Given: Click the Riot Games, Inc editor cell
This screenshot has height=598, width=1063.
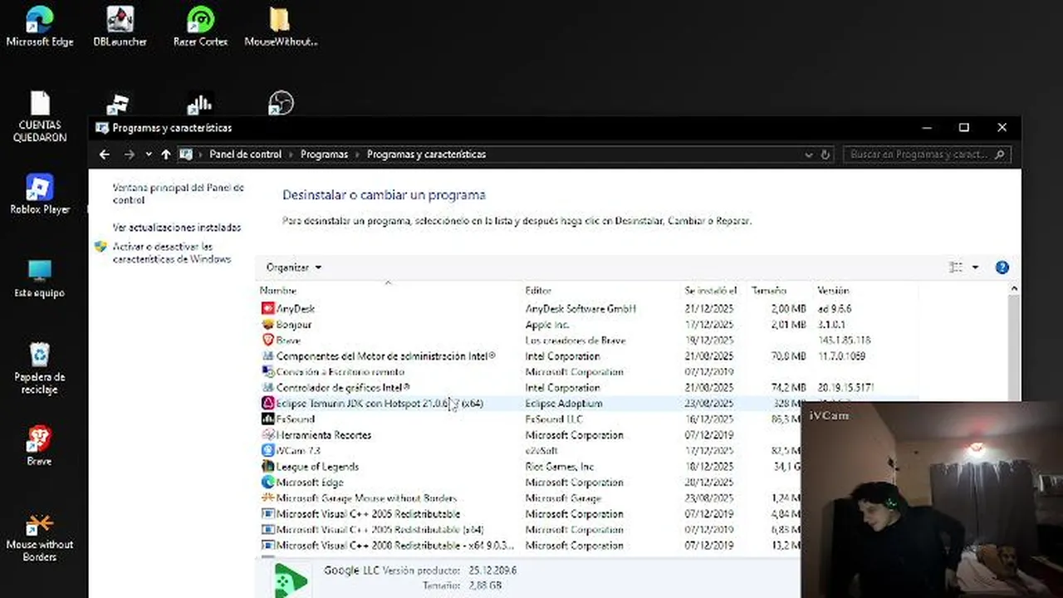Looking at the screenshot, I should coord(560,466).
